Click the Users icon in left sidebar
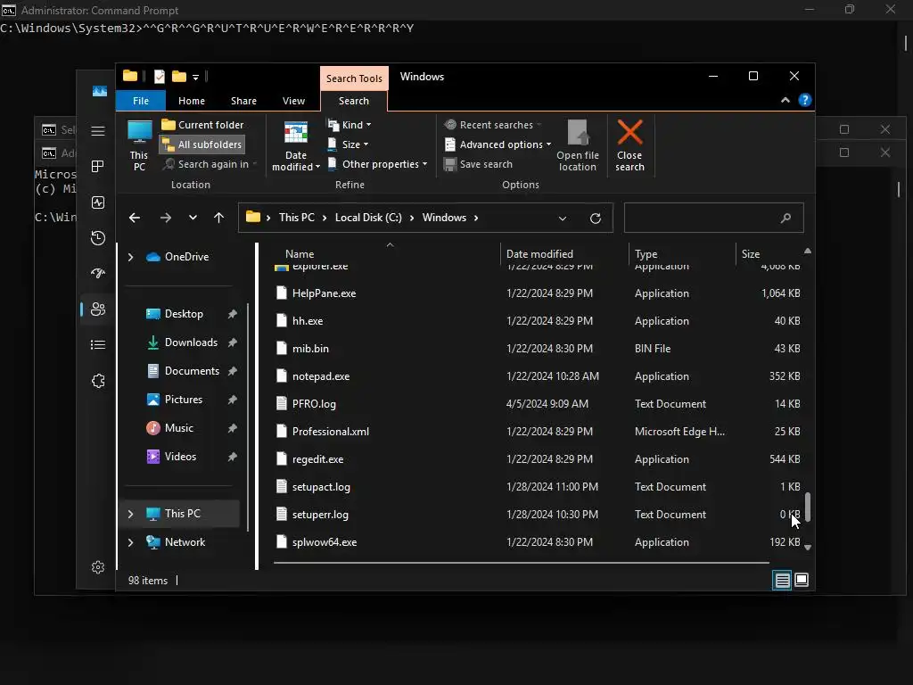Image resolution: width=913 pixels, height=685 pixels. 98,309
